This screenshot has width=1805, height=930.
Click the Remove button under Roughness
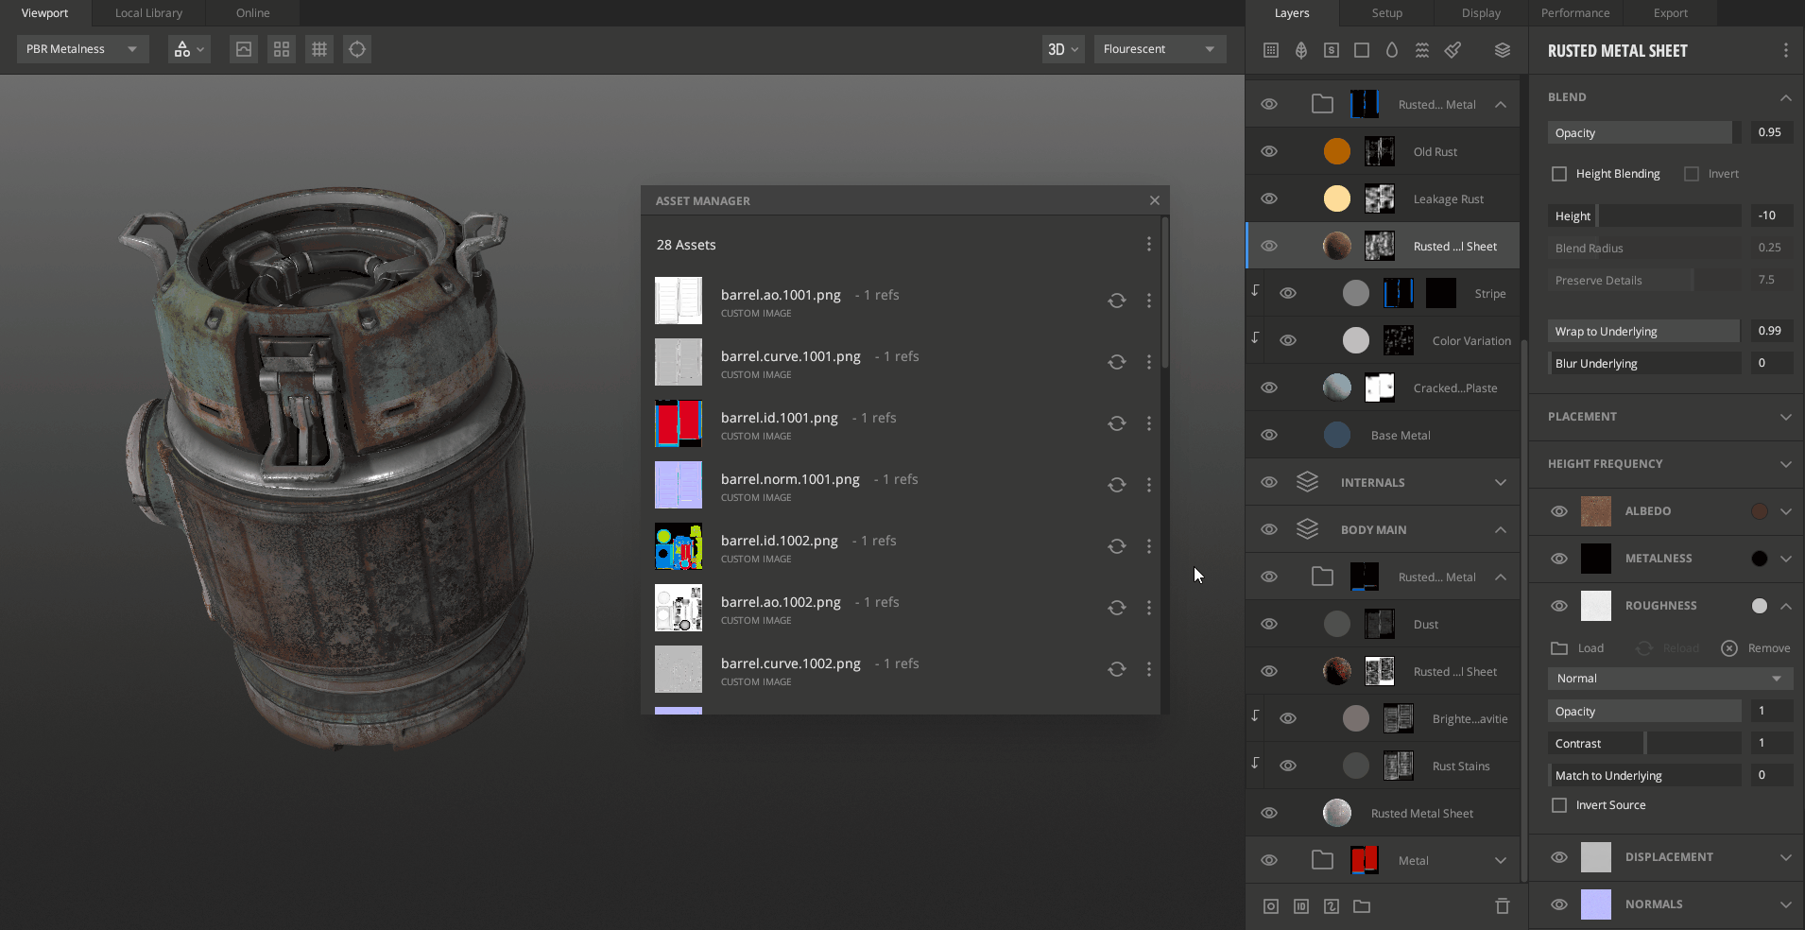(x=1756, y=648)
